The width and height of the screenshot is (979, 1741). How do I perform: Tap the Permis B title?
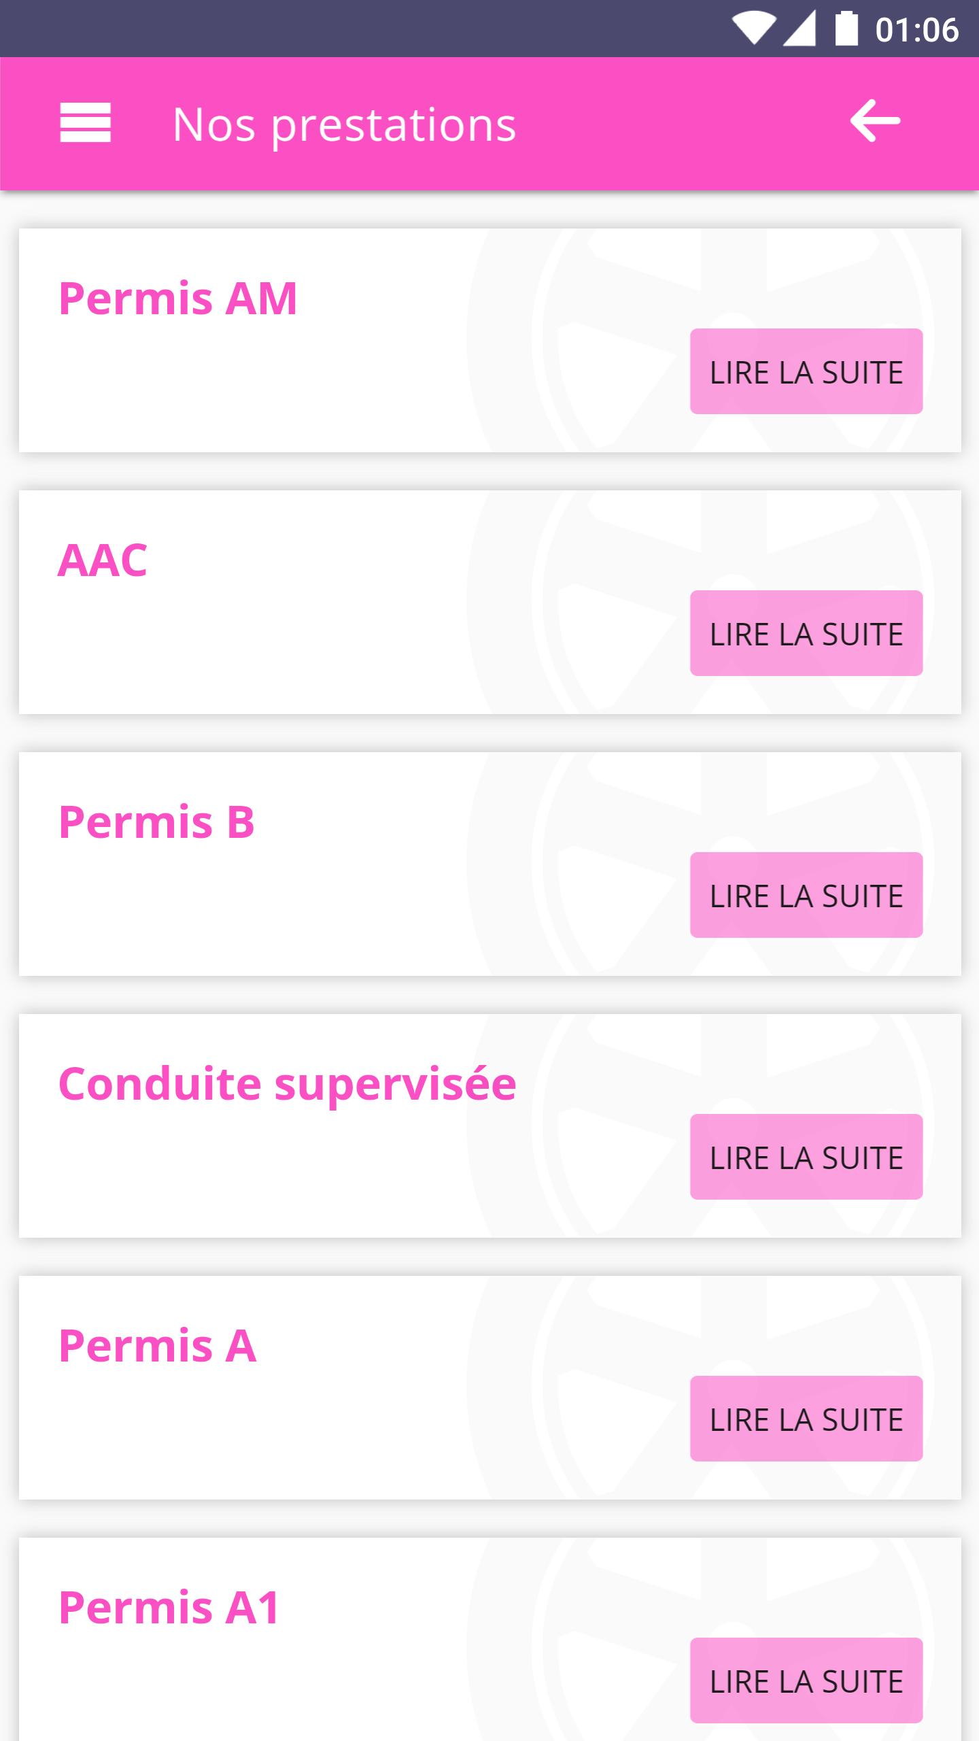tap(157, 822)
